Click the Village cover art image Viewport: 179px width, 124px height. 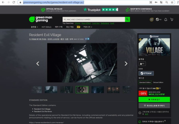(154, 47)
